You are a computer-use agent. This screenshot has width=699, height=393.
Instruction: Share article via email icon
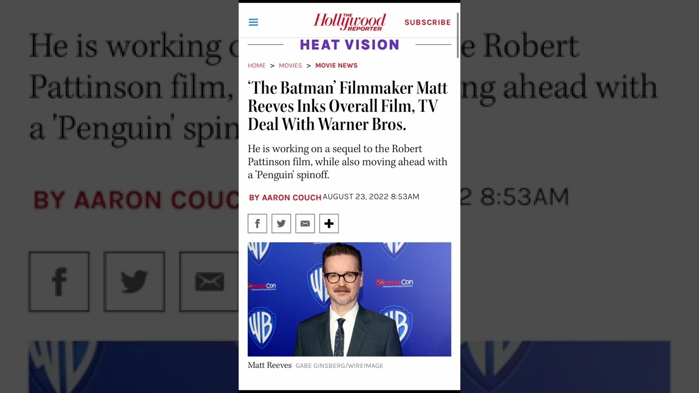(305, 223)
